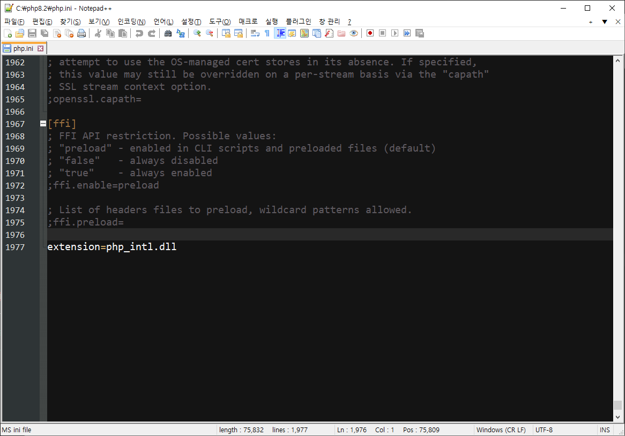This screenshot has height=436, width=625.
Task: Click the Copy toolbar icon
Action: [110, 33]
